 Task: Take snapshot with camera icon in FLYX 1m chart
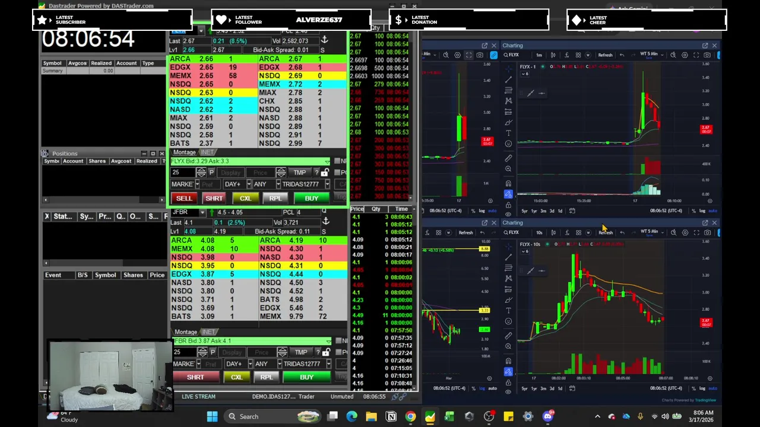(707, 55)
